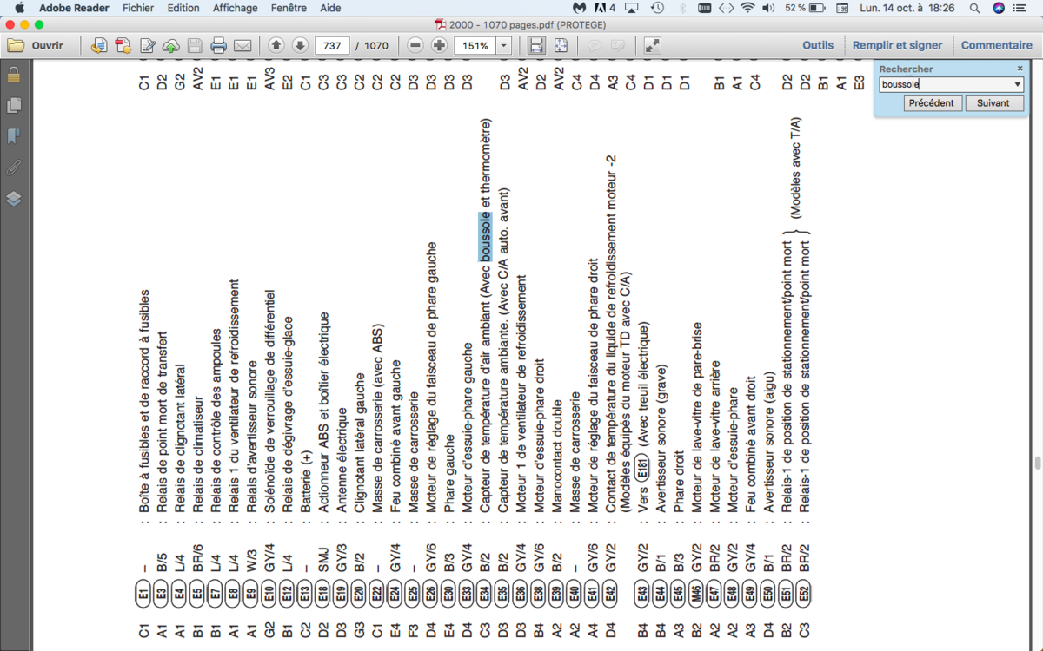
Task: Click the print icon in toolbar
Action: point(219,45)
